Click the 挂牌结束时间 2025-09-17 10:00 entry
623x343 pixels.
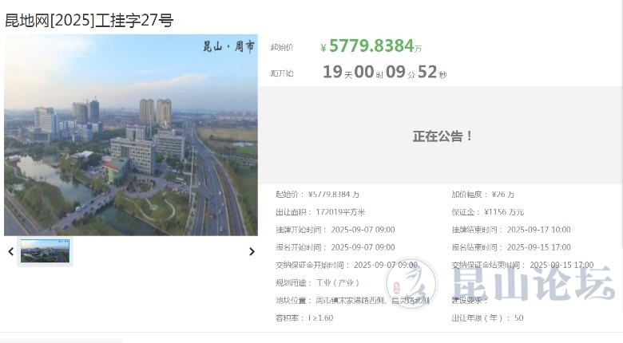510,230
